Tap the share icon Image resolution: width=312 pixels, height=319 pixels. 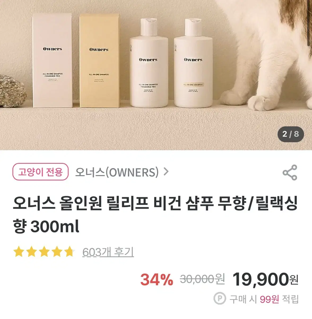[x=290, y=173]
